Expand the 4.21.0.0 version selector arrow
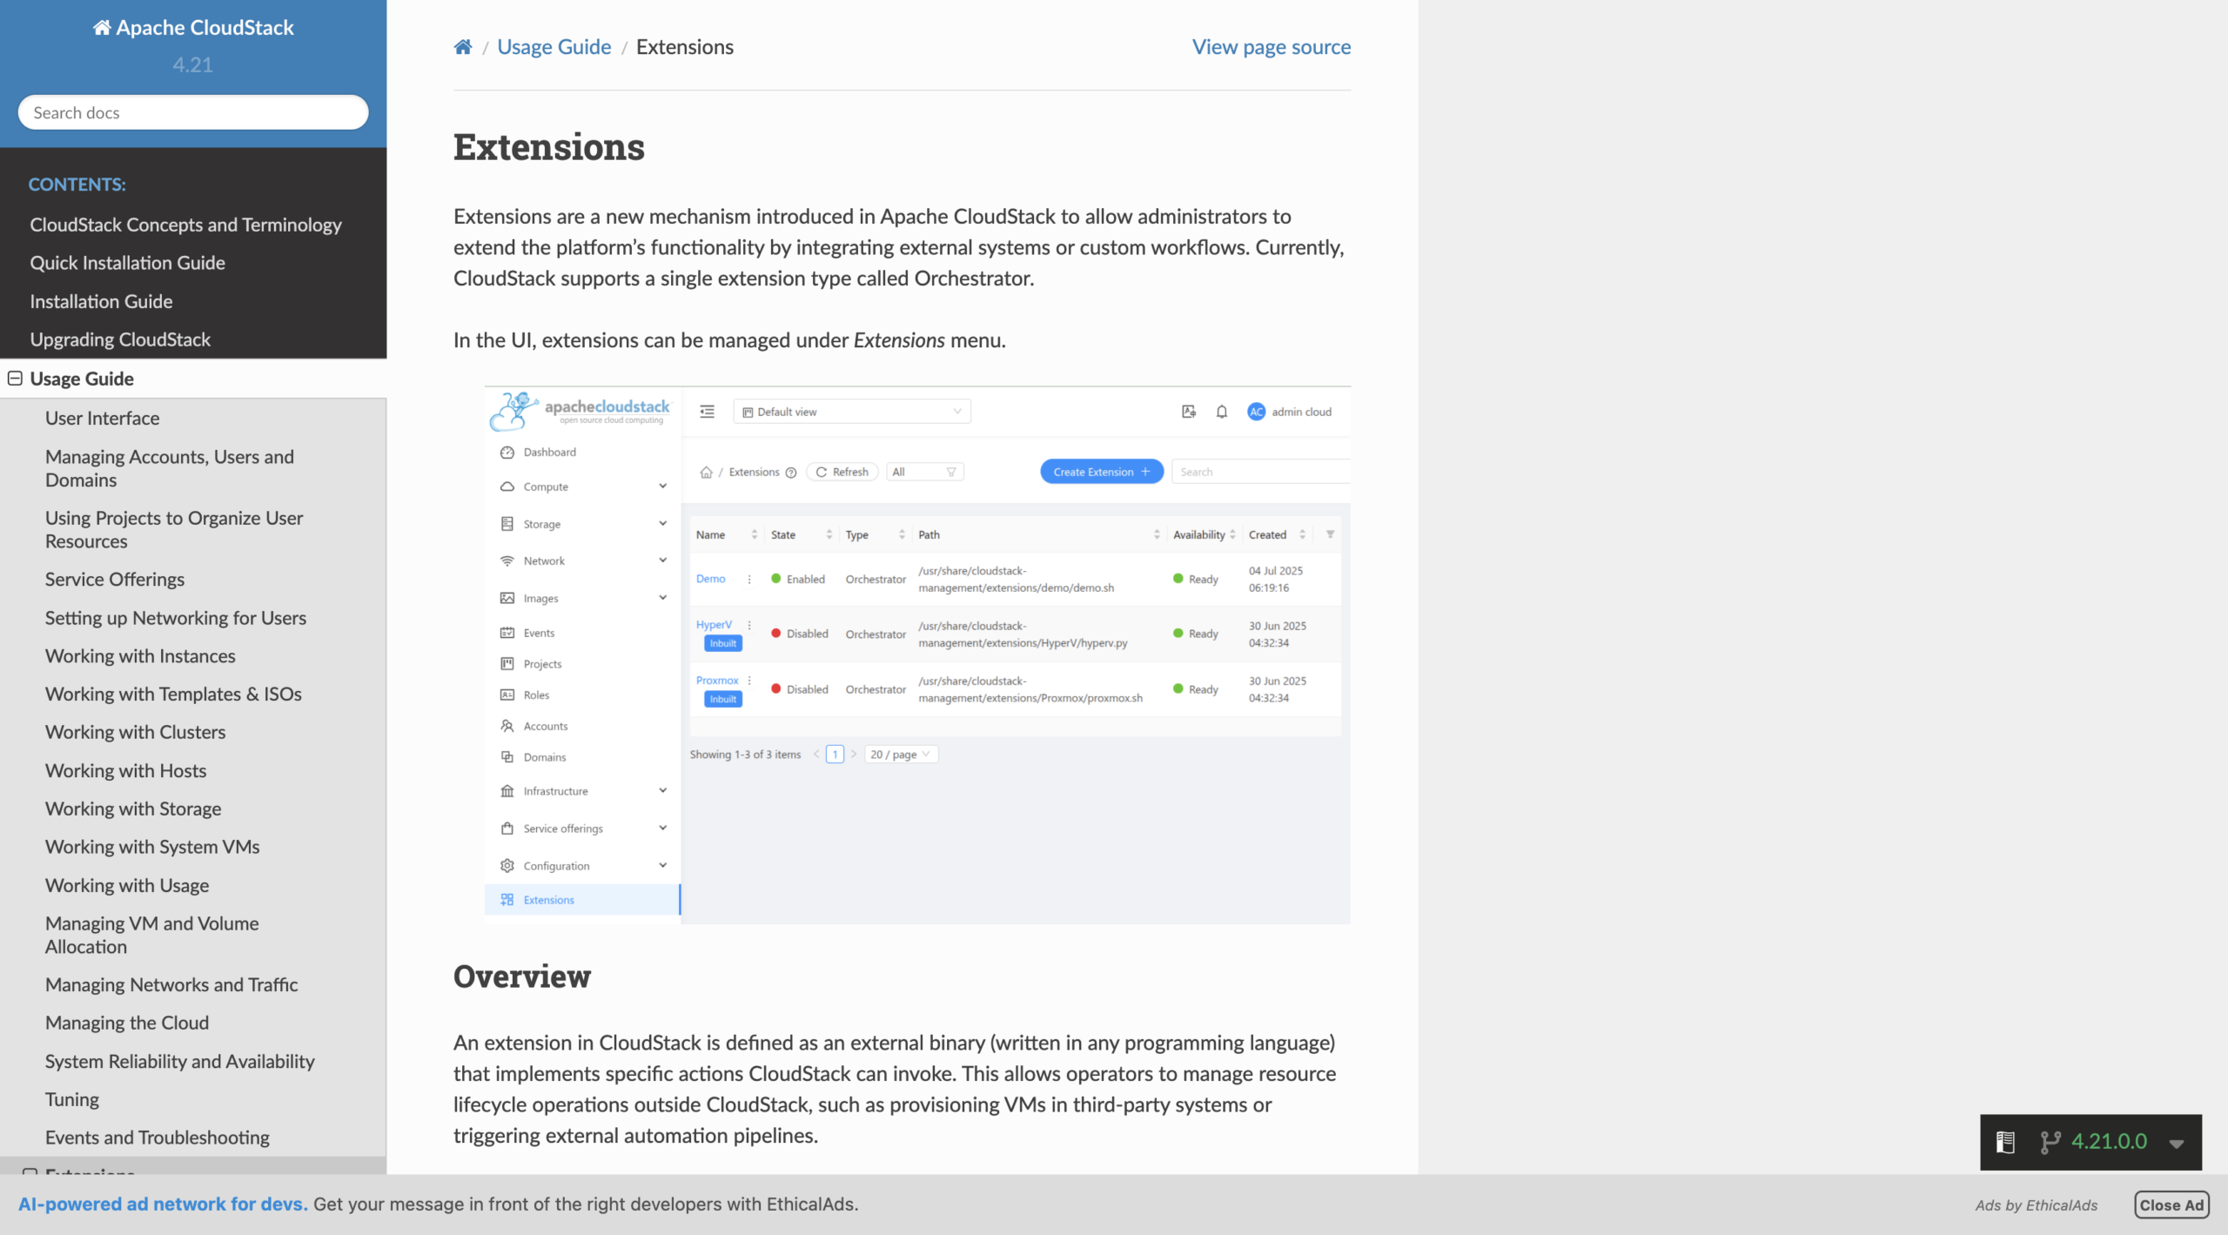Viewport: 2228px width, 1235px height. pyautogui.click(x=2176, y=1144)
